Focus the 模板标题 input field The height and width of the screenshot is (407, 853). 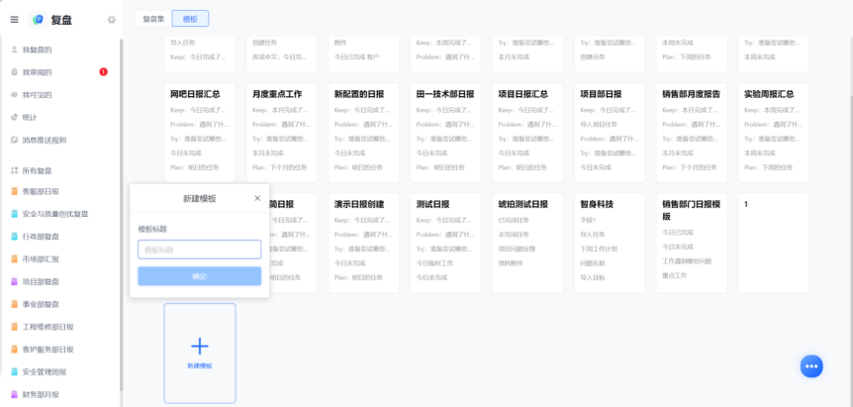(x=200, y=250)
